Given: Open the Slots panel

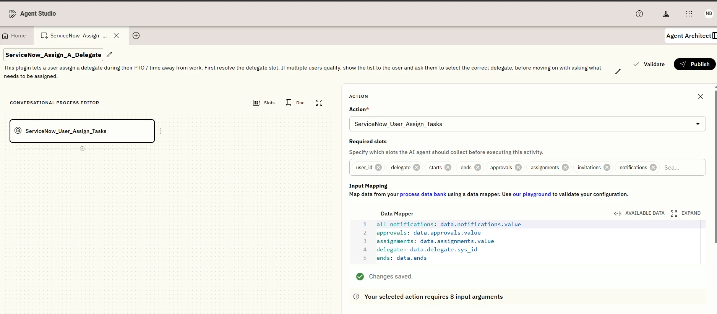Looking at the screenshot, I should [264, 103].
